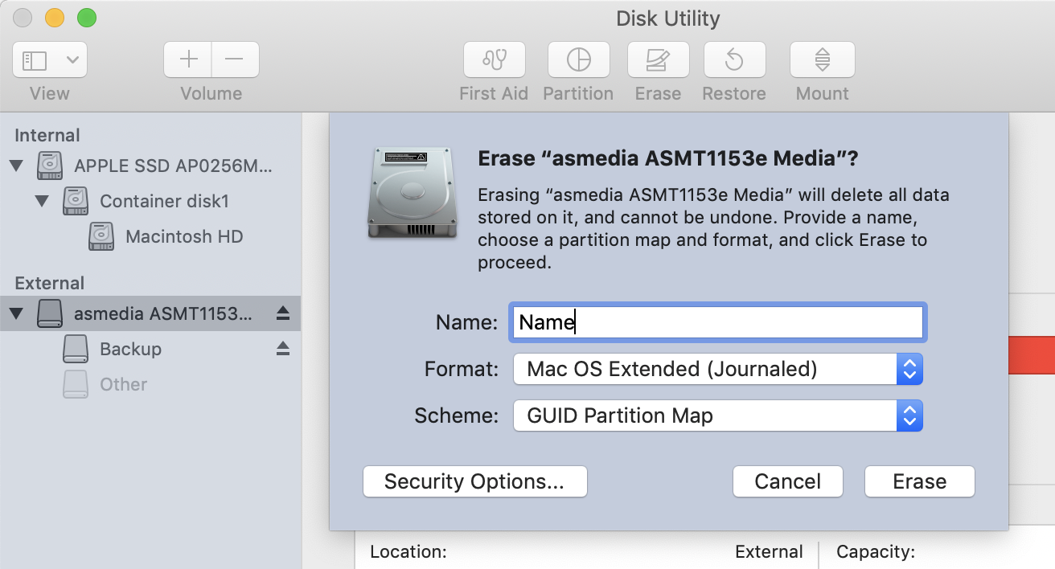
Task: Click the Mount toolbar icon
Action: (x=822, y=59)
